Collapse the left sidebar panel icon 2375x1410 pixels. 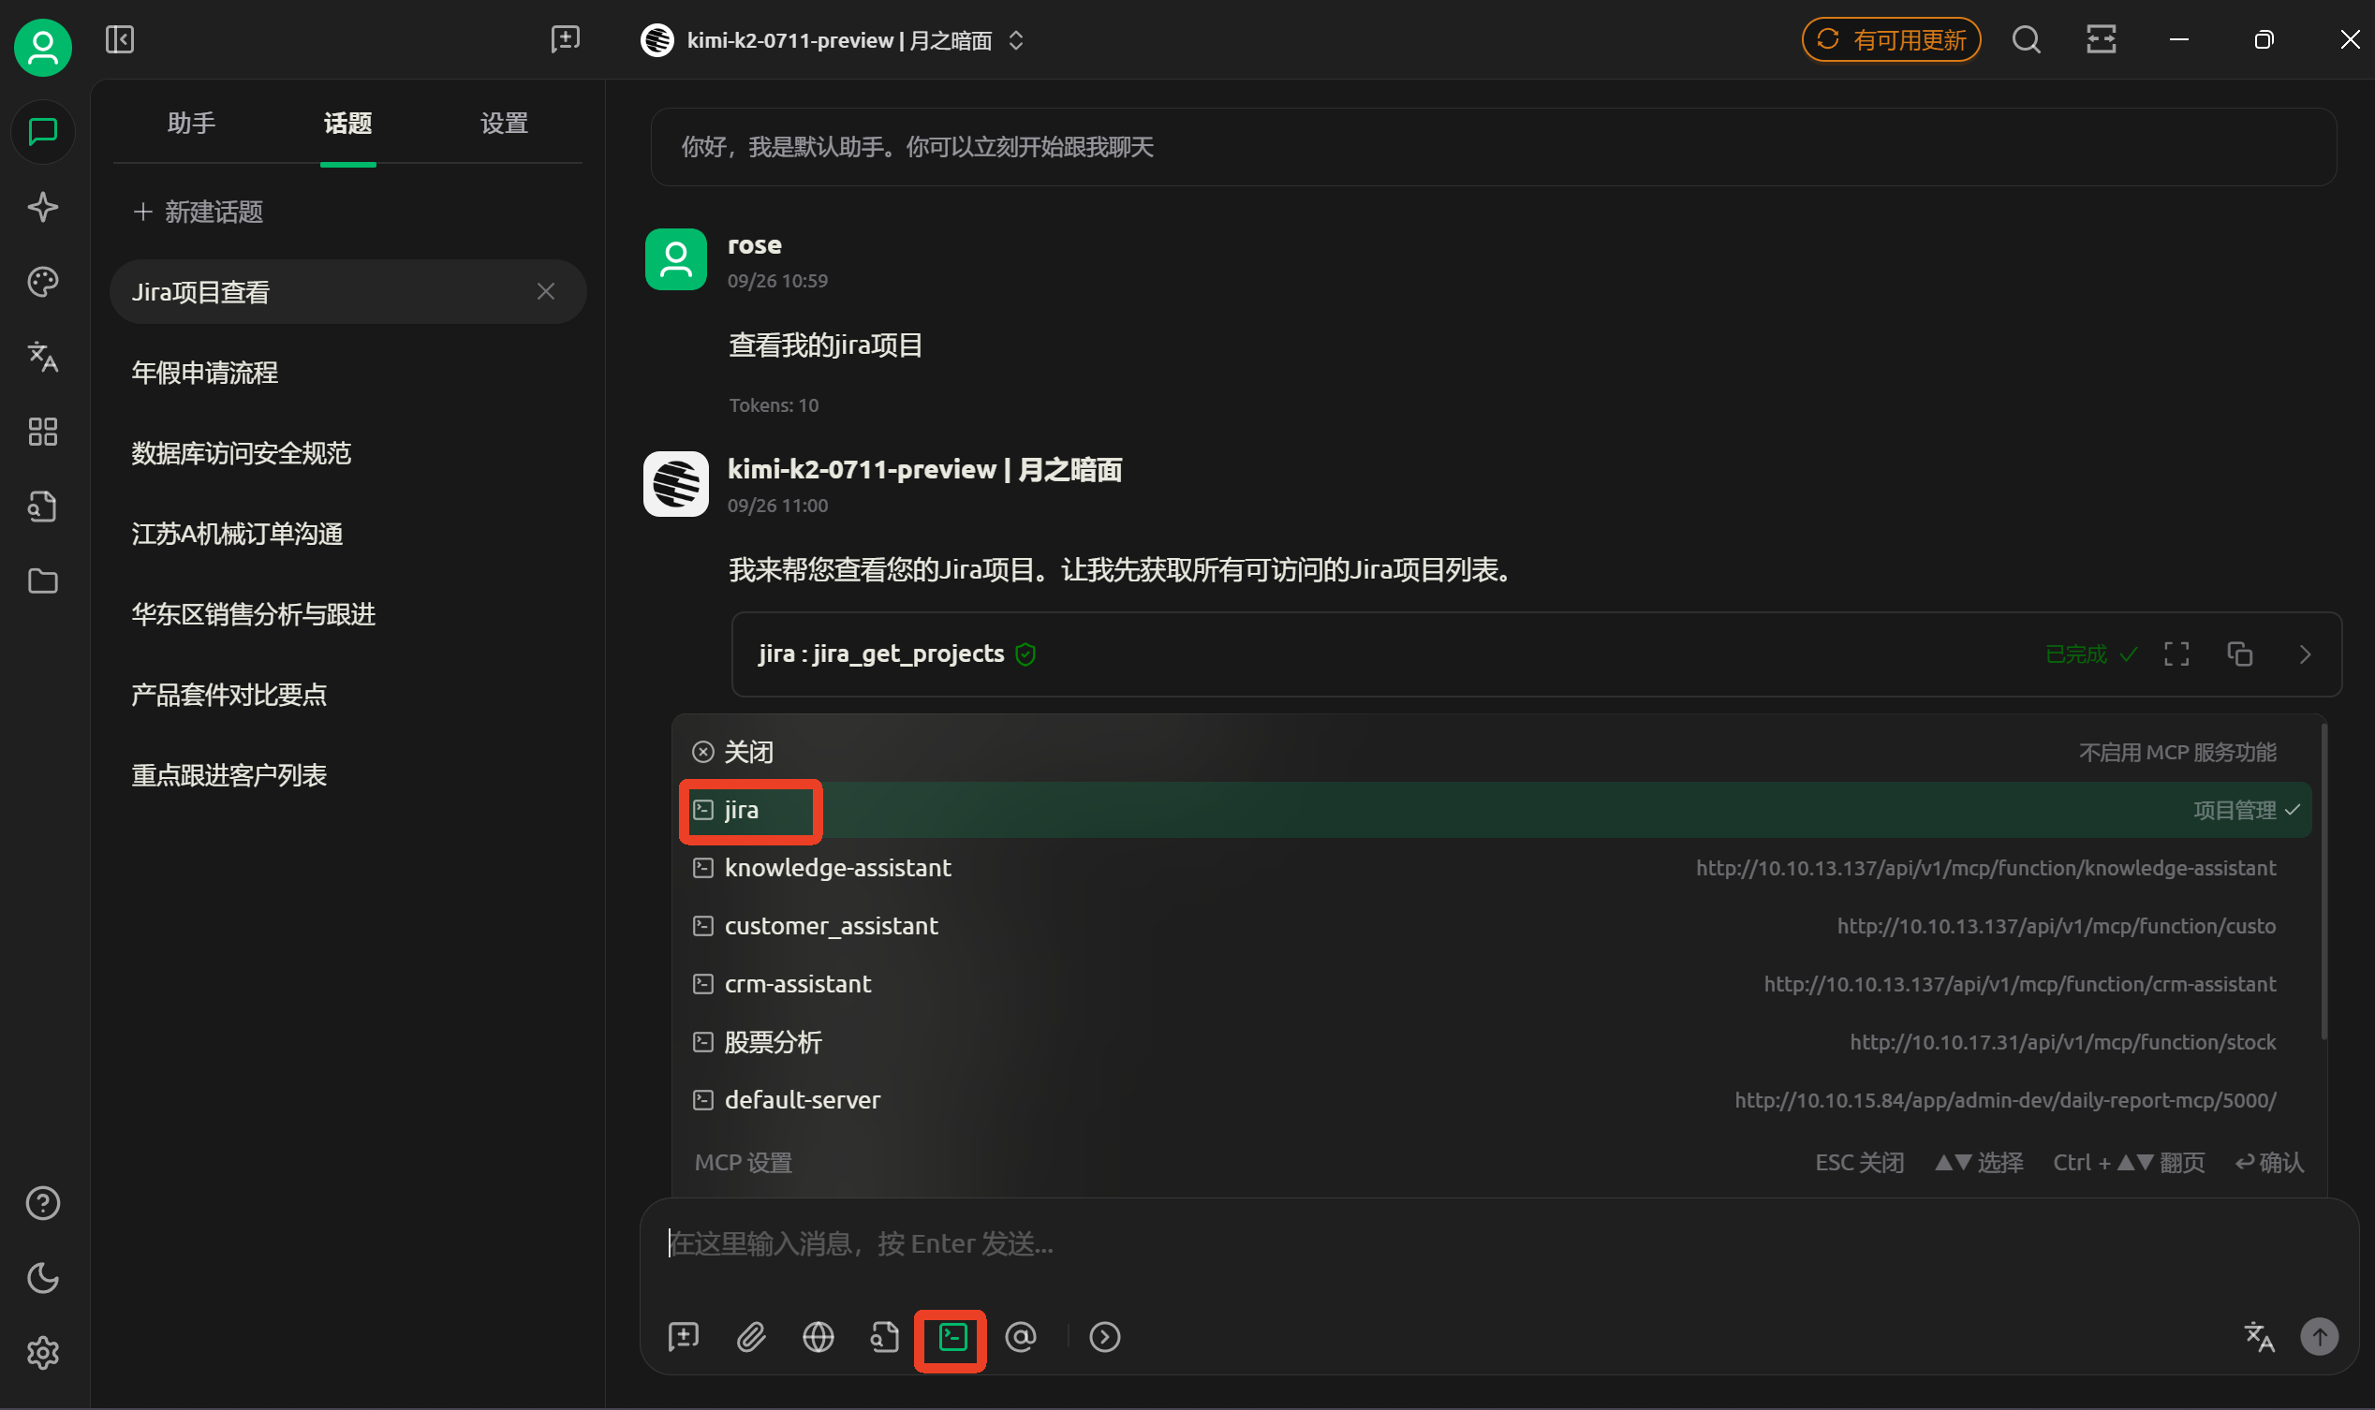pos(120,40)
